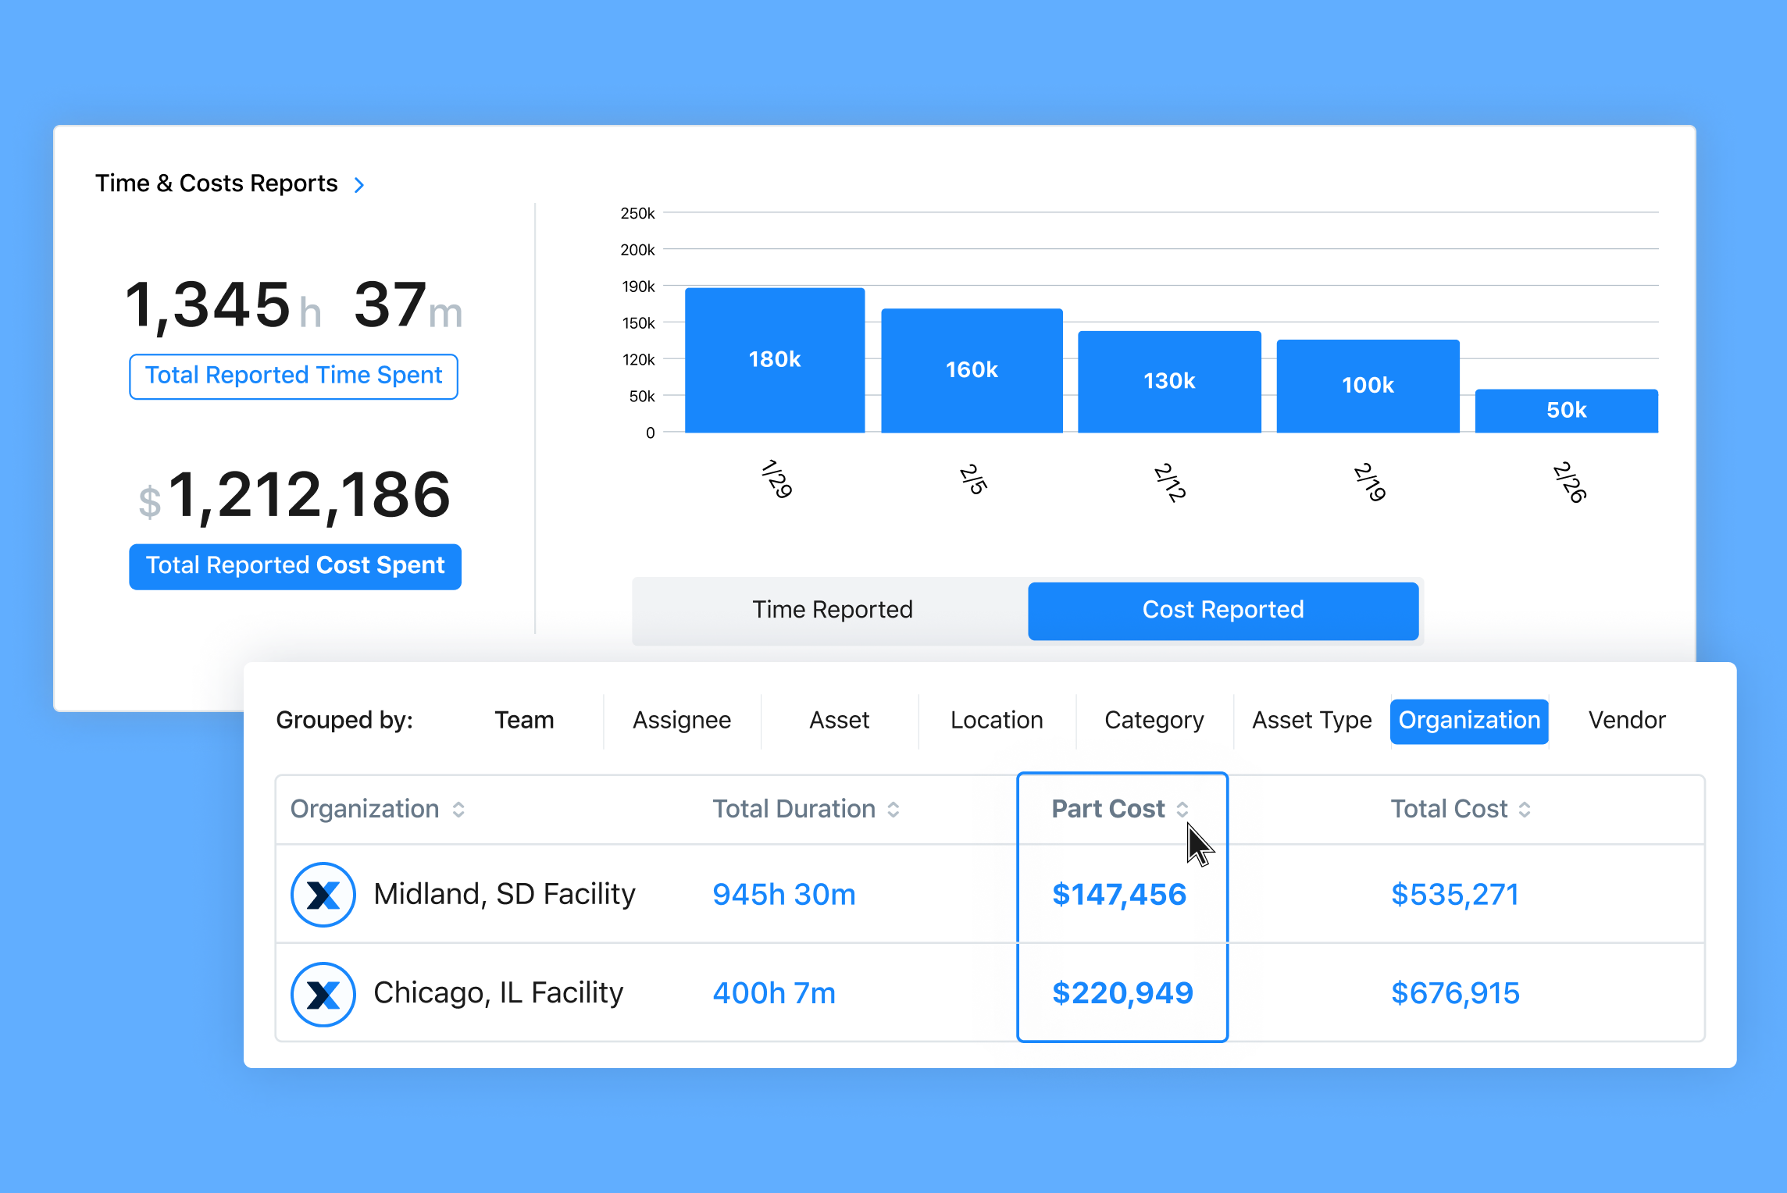Open Time & Costs Reports chevron arrow

click(359, 185)
